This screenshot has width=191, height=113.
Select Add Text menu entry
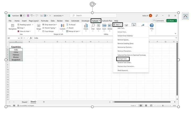pos(121,28)
